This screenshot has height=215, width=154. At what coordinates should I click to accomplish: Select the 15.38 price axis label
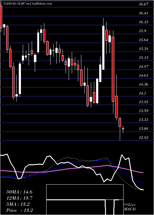[x=144, y=49]
